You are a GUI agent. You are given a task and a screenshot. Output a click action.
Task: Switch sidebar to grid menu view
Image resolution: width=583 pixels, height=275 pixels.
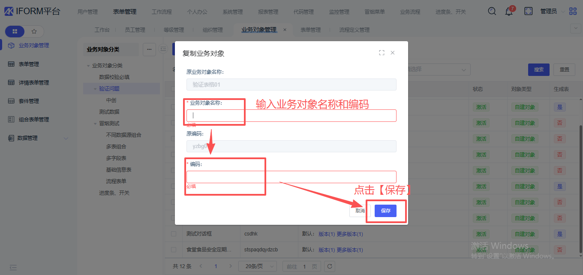point(15,31)
